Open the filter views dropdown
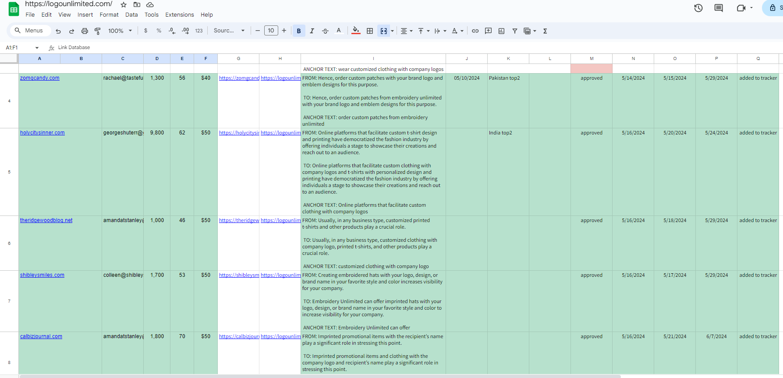This screenshot has height=378, width=783. coord(530,31)
